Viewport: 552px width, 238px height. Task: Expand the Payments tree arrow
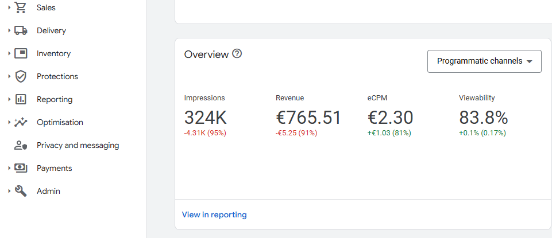point(9,168)
